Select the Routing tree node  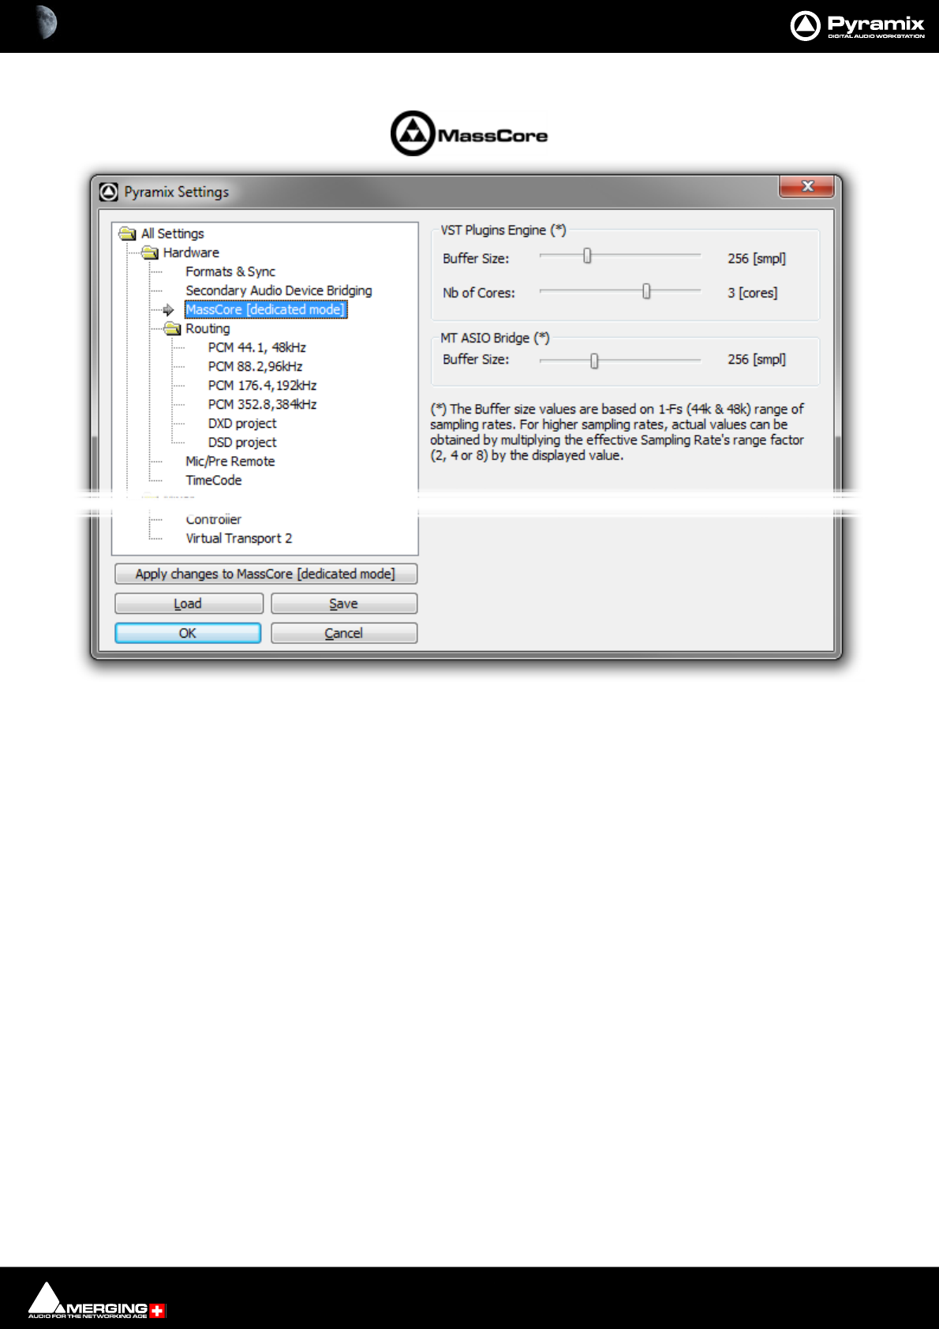pos(208,328)
